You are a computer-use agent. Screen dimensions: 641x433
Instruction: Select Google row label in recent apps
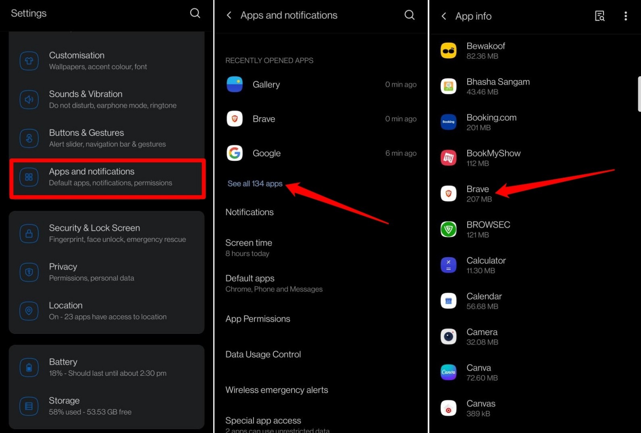point(266,153)
